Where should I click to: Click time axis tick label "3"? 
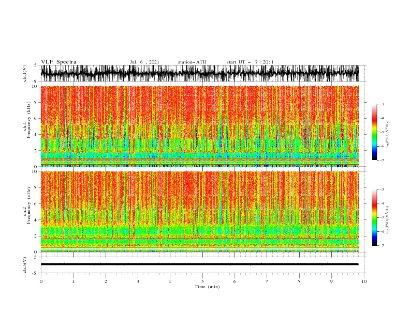[x=138, y=281]
